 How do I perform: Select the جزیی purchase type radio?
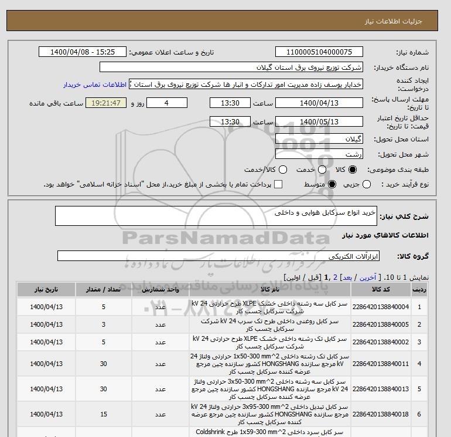click(367, 184)
